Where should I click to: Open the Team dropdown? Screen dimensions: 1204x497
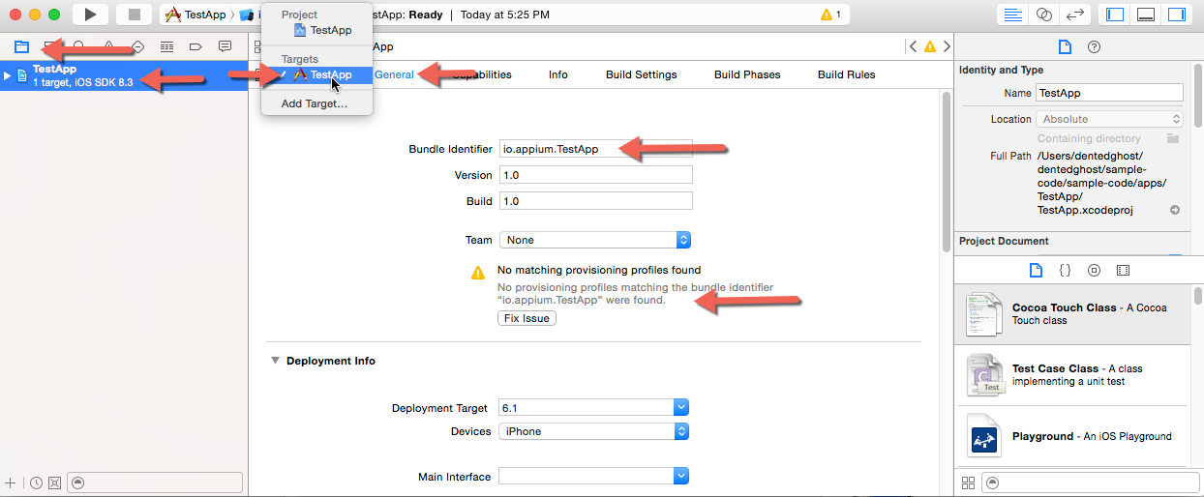[x=594, y=240]
